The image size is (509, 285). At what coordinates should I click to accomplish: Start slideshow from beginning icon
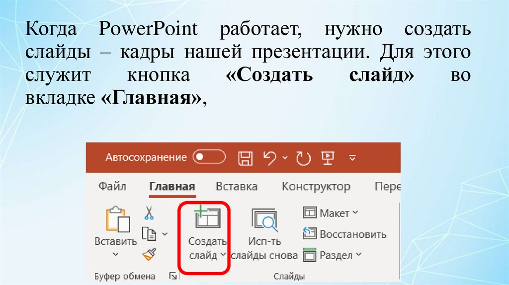(328, 158)
